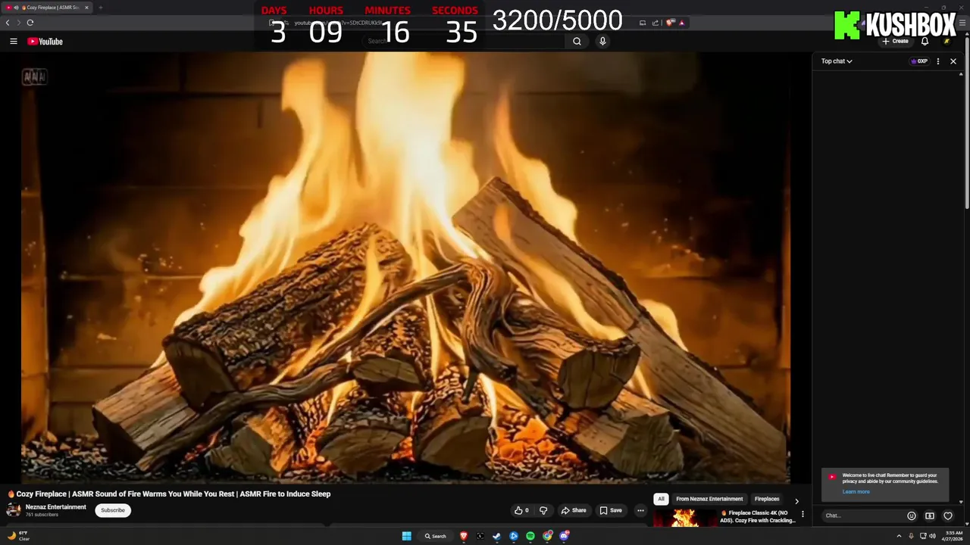970x545 pixels.
Task: Open YouTube notifications bell
Action: click(925, 42)
